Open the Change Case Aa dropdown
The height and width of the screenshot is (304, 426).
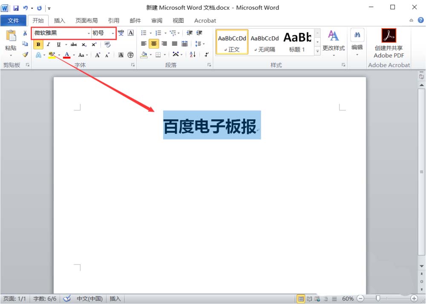tap(83, 55)
